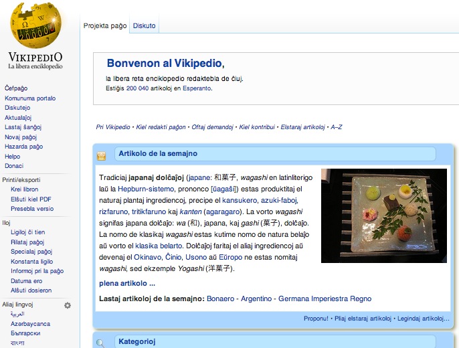Open agaragaro link
Viewport: 459px width, 348px height.
click(x=223, y=211)
